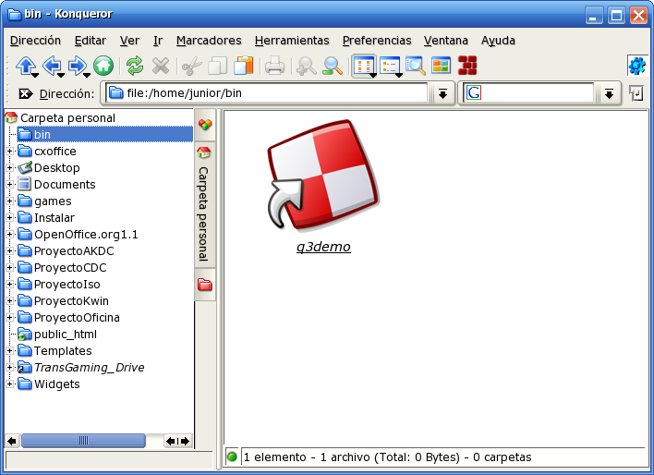Open list view mode dropdown arrow

click(x=399, y=75)
